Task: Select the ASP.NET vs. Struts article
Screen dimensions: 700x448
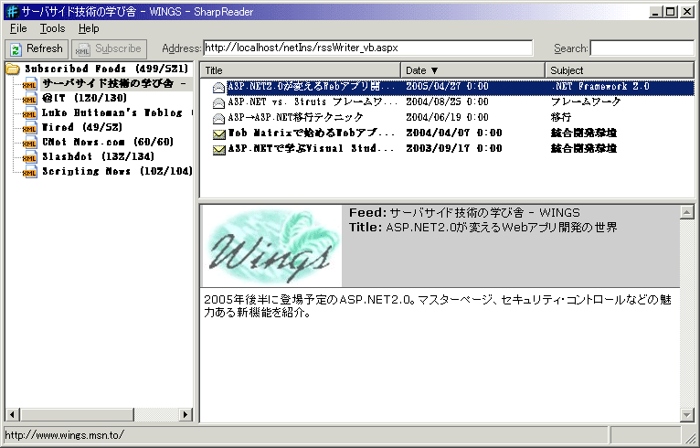Action: click(x=313, y=102)
